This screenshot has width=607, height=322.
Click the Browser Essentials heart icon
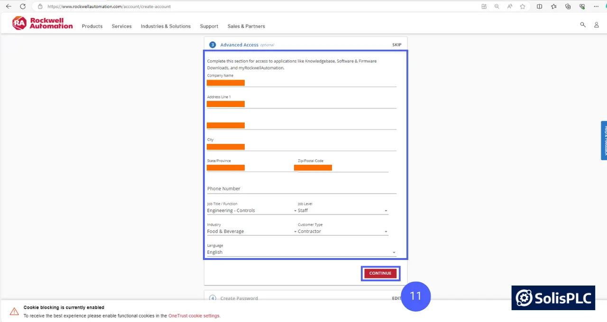point(582,6)
